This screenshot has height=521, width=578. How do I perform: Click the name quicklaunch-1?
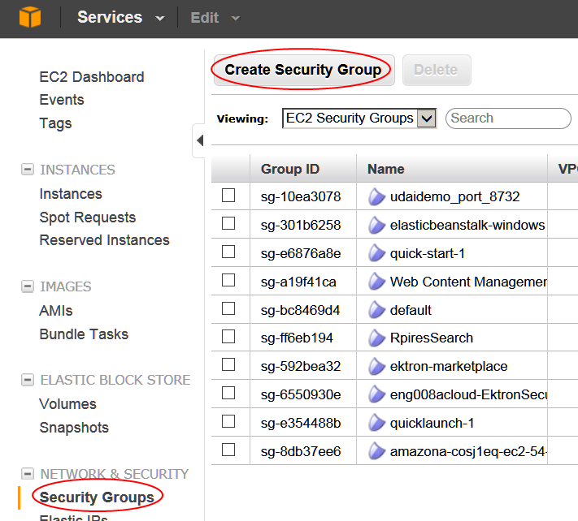click(x=432, y=423)
